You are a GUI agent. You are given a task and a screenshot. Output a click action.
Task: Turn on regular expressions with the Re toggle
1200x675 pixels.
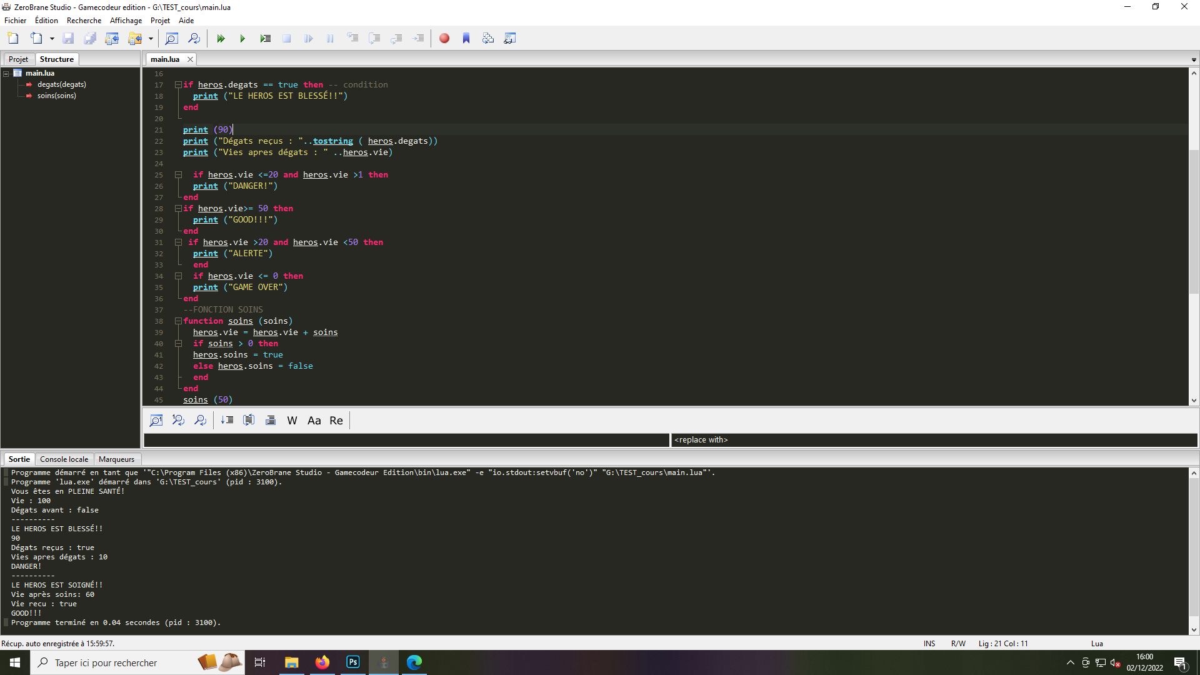[336, 420]
